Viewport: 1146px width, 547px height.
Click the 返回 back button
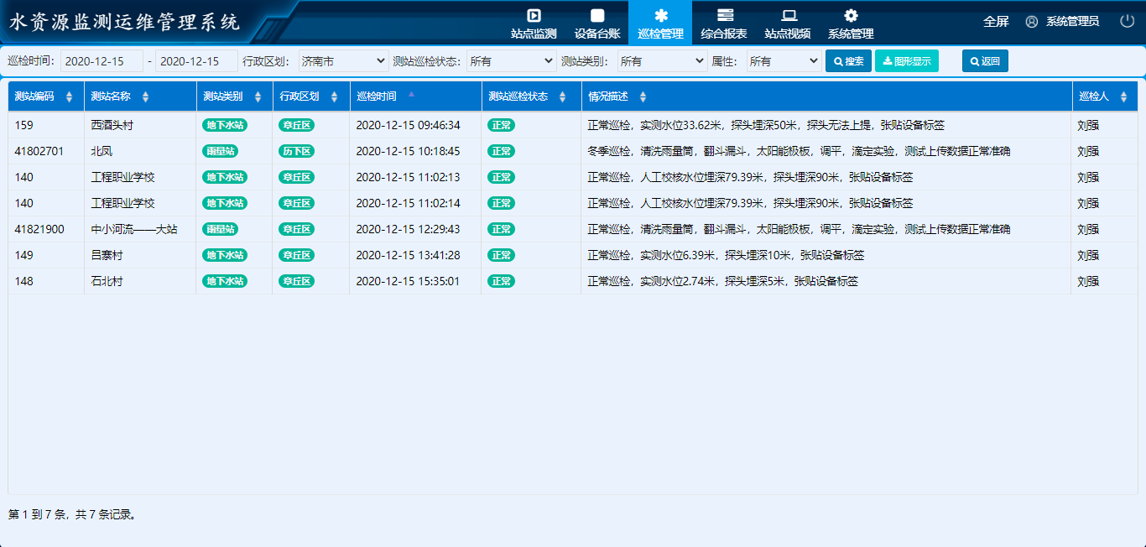point(985,61)
